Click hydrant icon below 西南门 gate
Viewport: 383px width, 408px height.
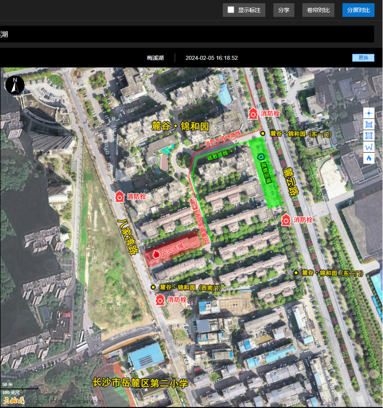pyautogui.click(x=160, y=299)
